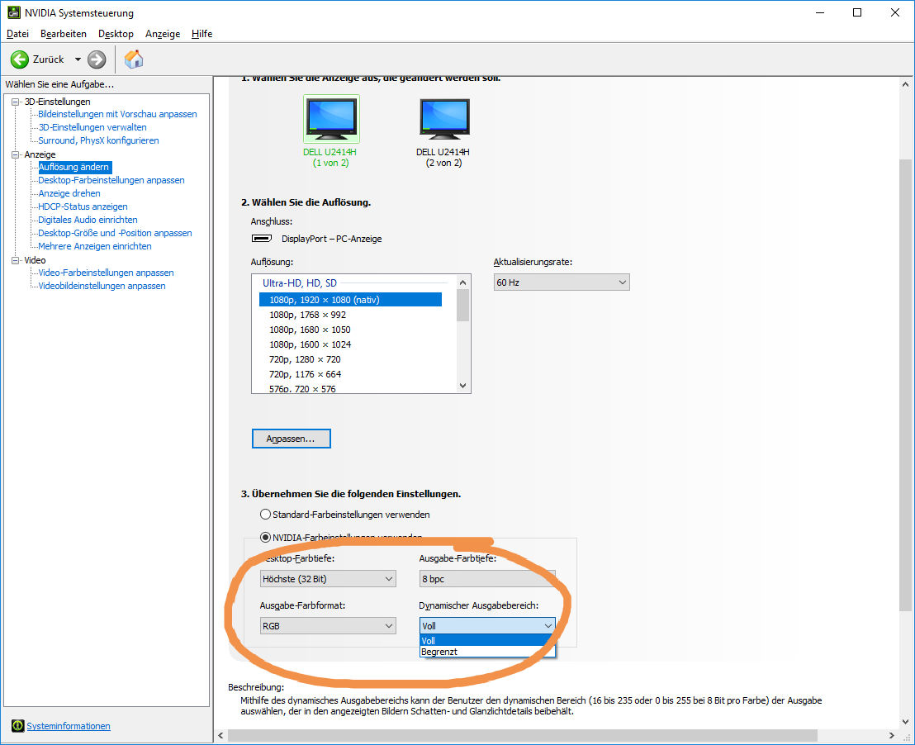Click the resolution list scroll-up arrow
Screen dimensions: 915x745
[462, 282]
